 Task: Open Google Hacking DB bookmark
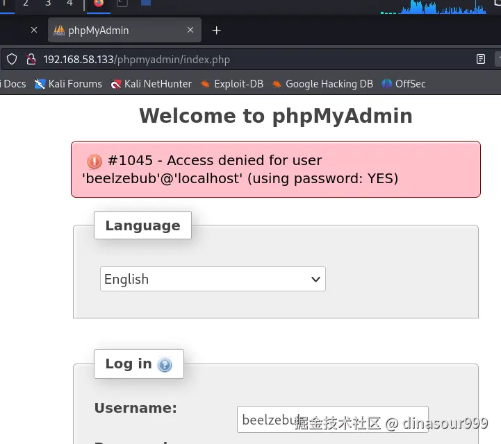pyautogui.click(x=322, y=84)
